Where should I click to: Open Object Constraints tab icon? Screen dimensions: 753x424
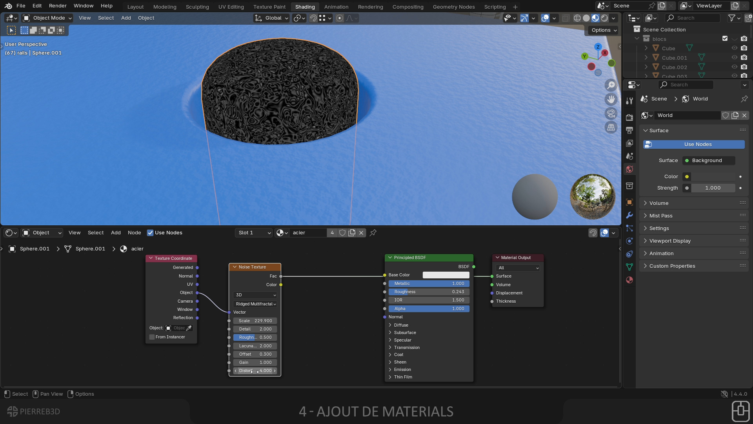[x=629, y=254]
